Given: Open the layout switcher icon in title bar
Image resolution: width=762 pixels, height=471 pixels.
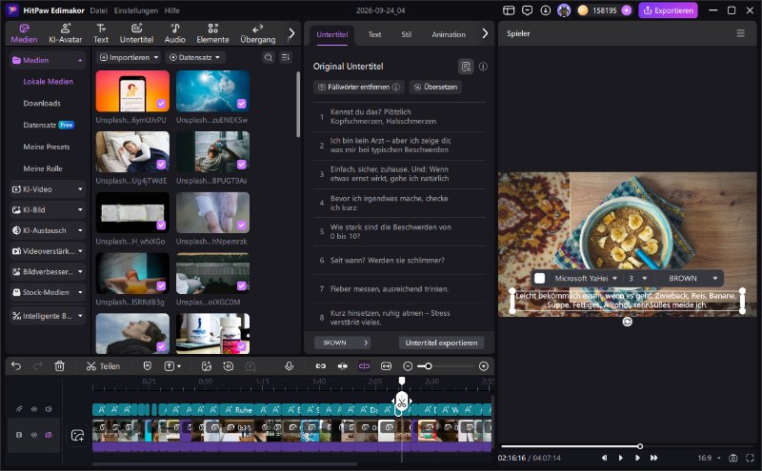Looking at the screenshot, I should (509, 10).
